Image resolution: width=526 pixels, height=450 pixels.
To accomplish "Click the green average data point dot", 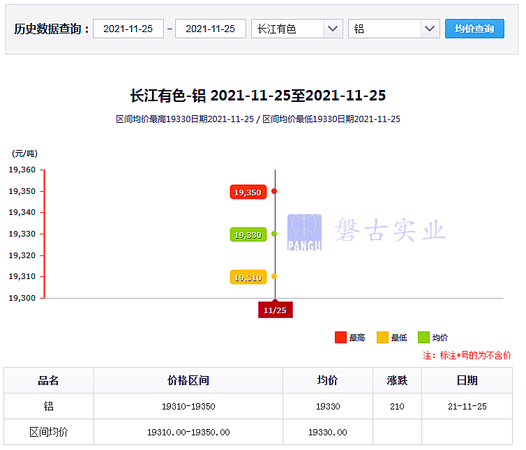I will coord(274,234).
